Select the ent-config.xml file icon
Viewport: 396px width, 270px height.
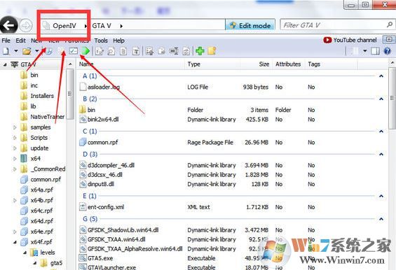[x=83, y=207]
